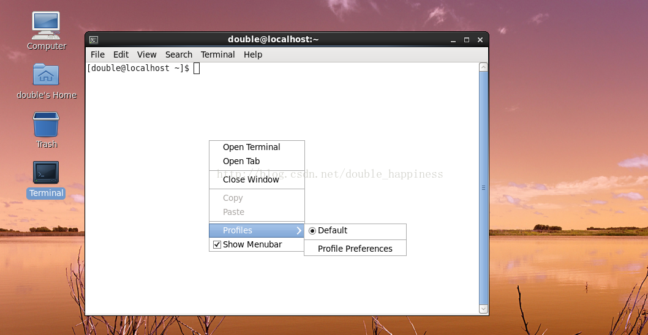
Task: Click the terminal vertical scrollbar thumb
Action: click(x=483, y=187)
